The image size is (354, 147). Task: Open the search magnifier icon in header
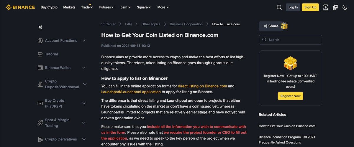point(279,7)
